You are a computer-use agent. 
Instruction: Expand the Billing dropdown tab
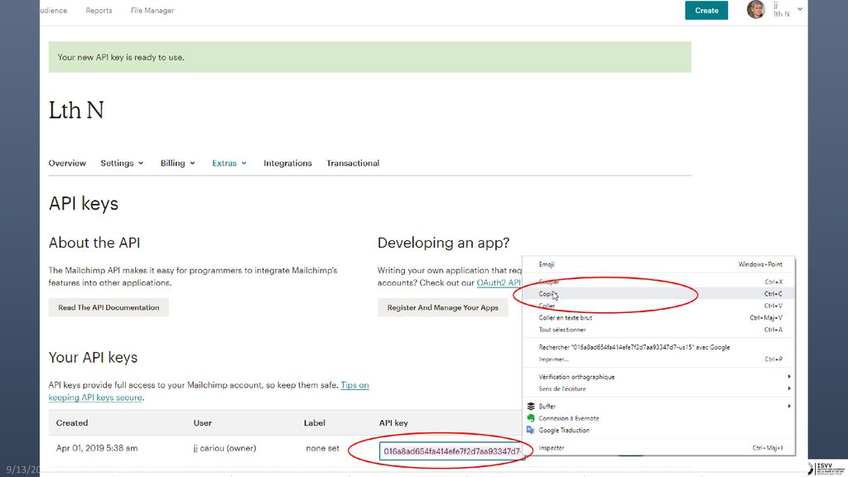pos(177,163)
